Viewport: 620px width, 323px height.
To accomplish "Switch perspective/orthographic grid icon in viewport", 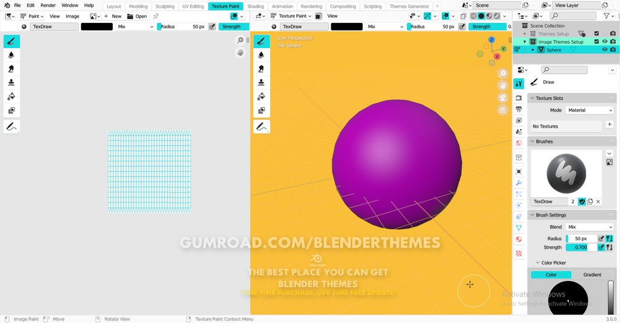I will (x=503, y=110).
